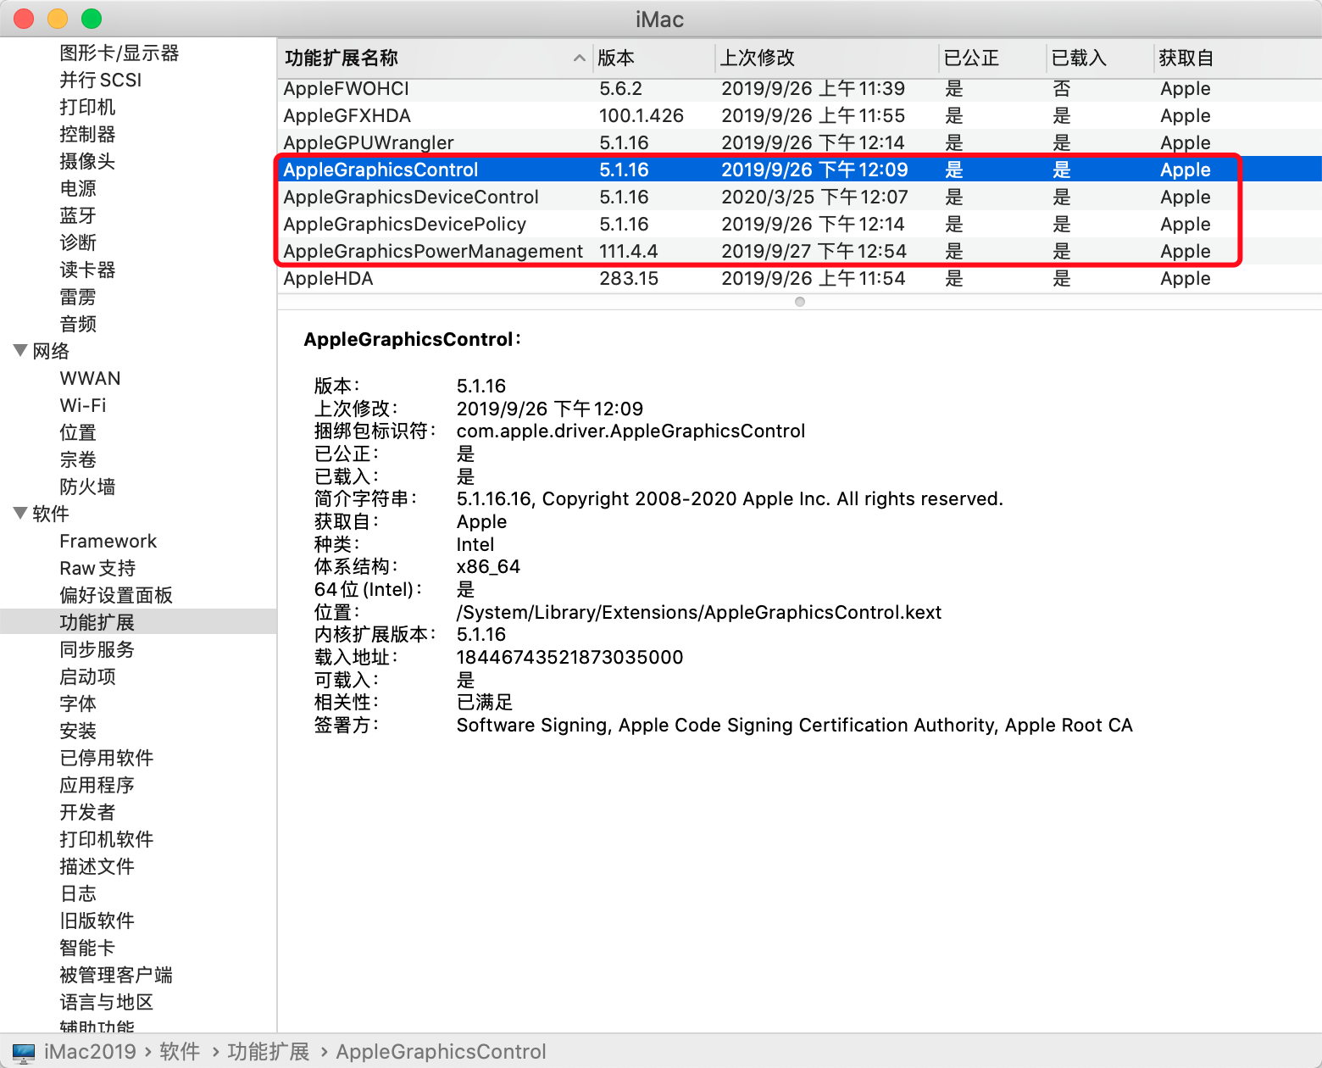Select 摄像头 in sidebar
Image resolution: width=1322 pixels, height=1068 pixels.
click(x=87, y=161)
